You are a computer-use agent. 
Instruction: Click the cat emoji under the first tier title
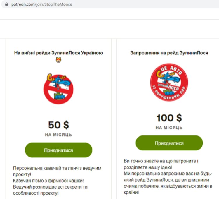pyautogui.click(x=58, y=60)
